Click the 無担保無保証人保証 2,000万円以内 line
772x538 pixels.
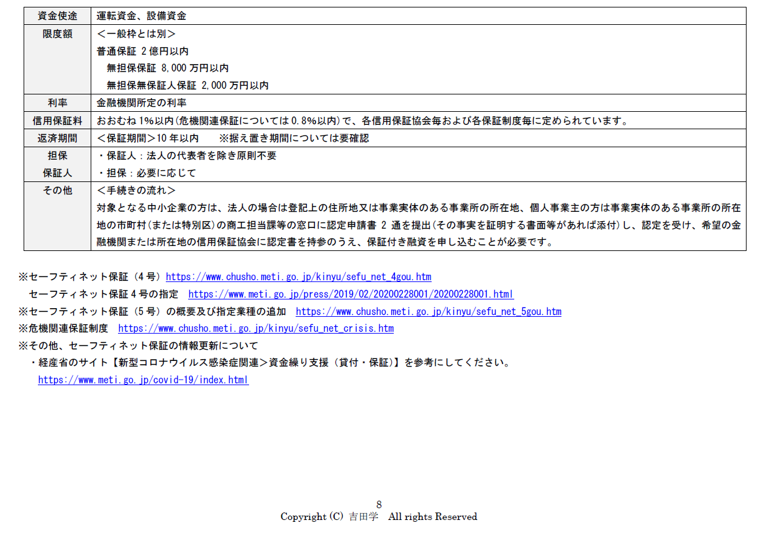tap(188, 86)
